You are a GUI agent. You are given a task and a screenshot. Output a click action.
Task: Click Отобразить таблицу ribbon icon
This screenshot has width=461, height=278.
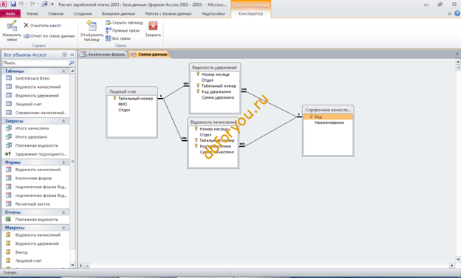coord(92,31)
